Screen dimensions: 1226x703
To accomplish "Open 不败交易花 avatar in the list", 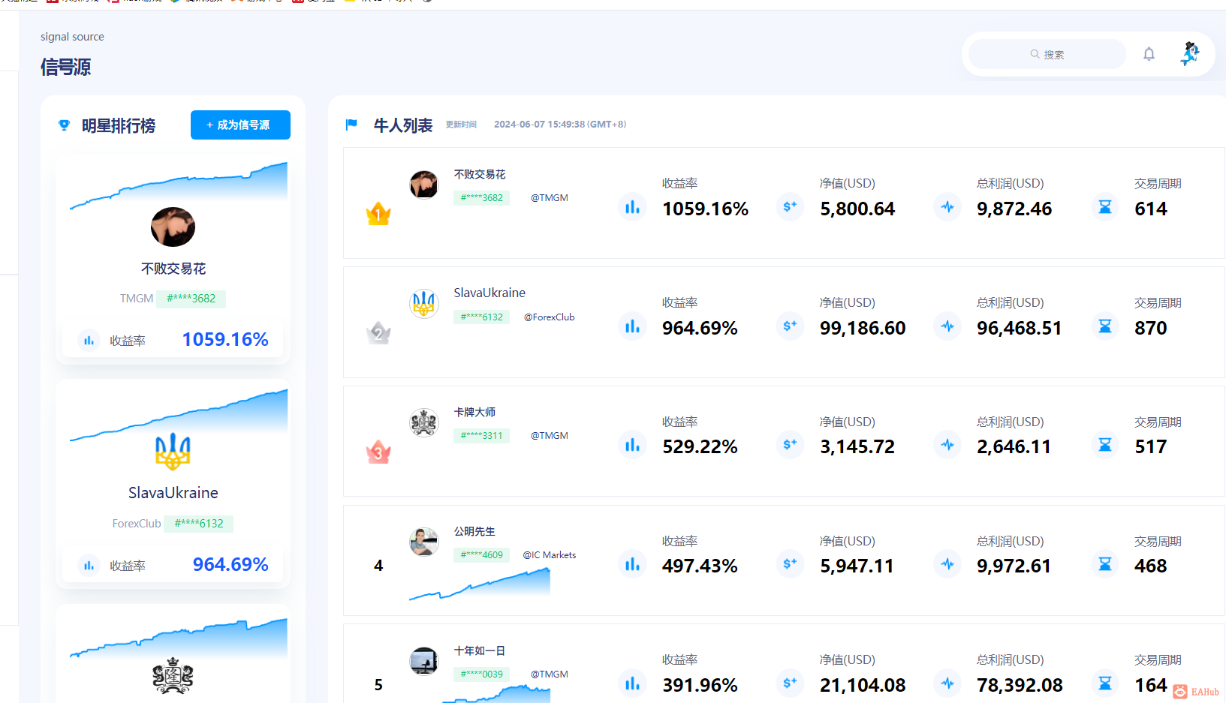I will (424, 185).
